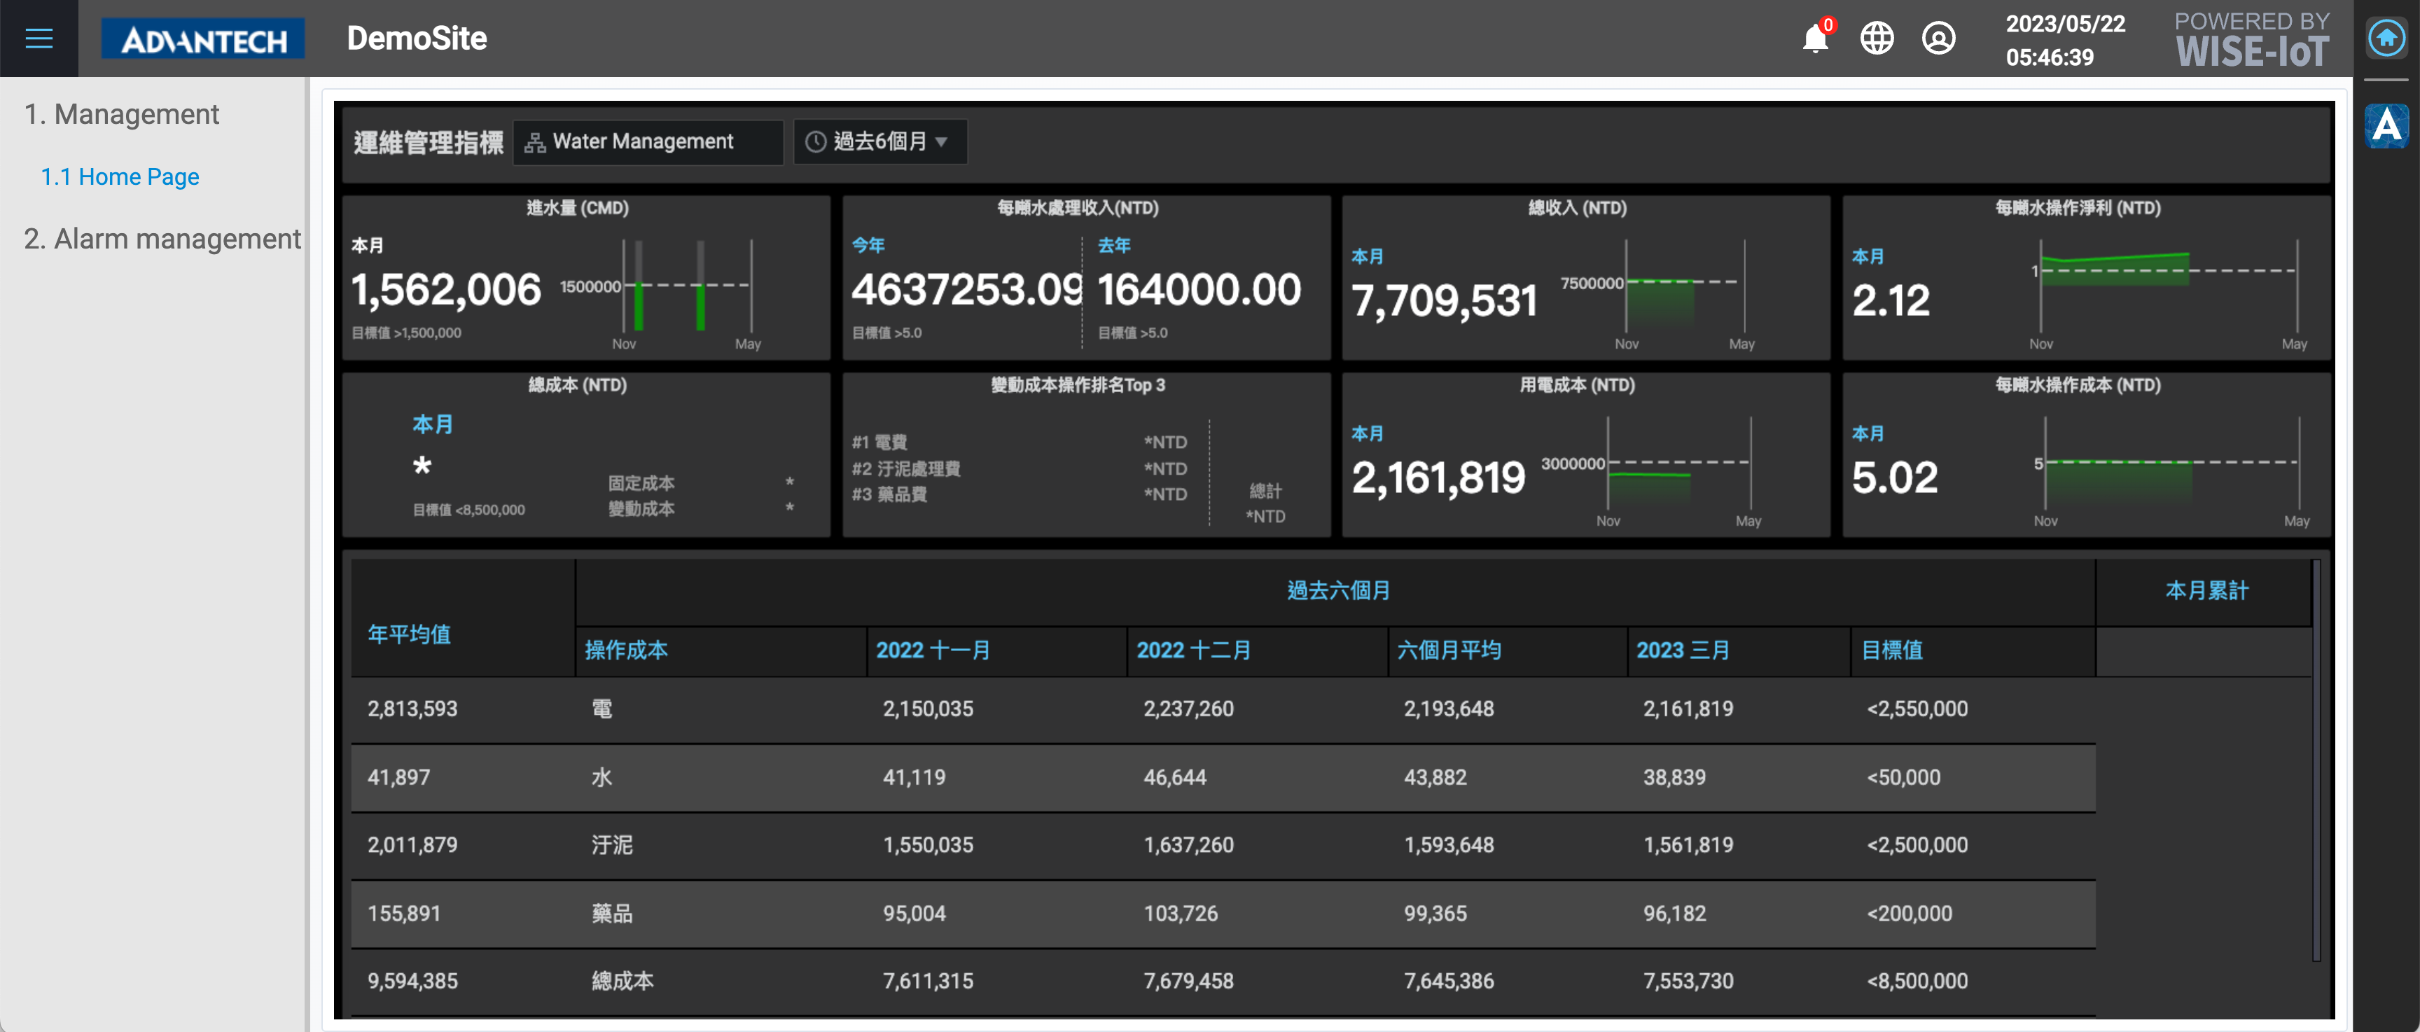Open the Water Management site selector

coord(648,141)
